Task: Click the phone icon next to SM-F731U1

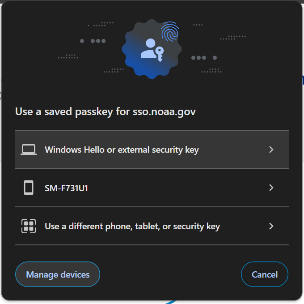Action: click(29, 188)
